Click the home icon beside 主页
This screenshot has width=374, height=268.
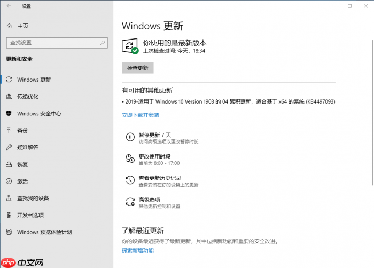pos(9,26)
